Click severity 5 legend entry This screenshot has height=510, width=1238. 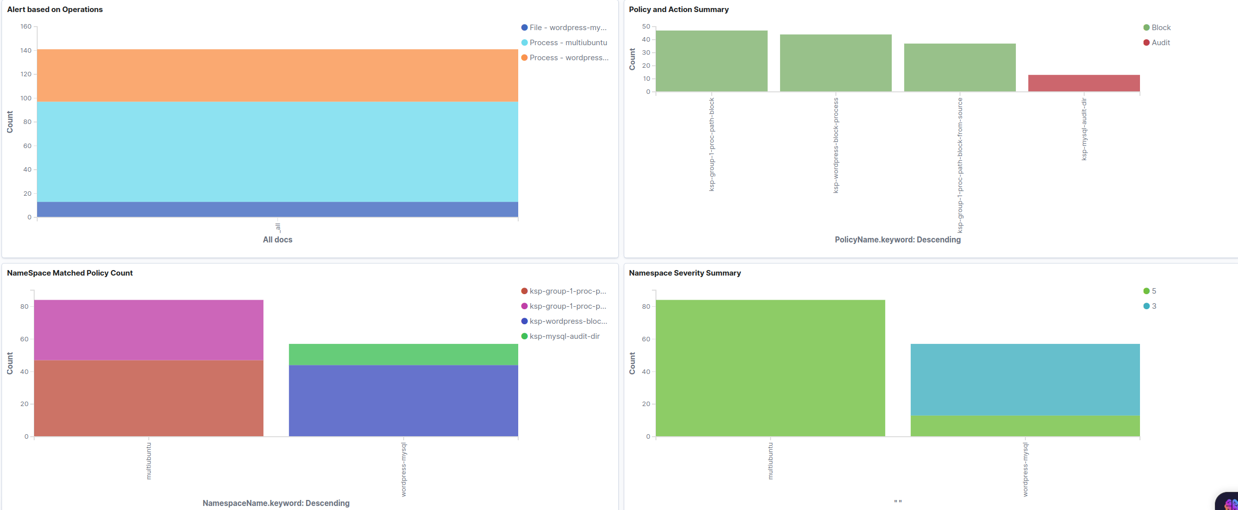tap(1150, 291)
